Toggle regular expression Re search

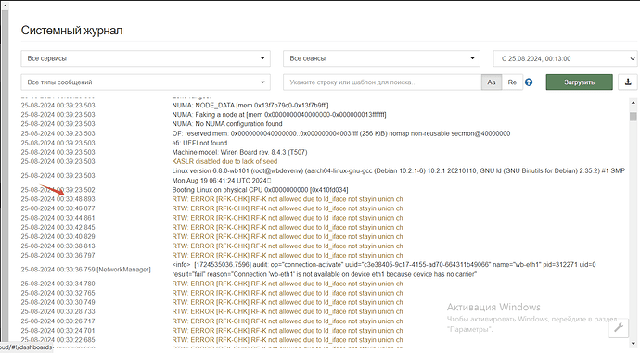(x=512, y=82)
